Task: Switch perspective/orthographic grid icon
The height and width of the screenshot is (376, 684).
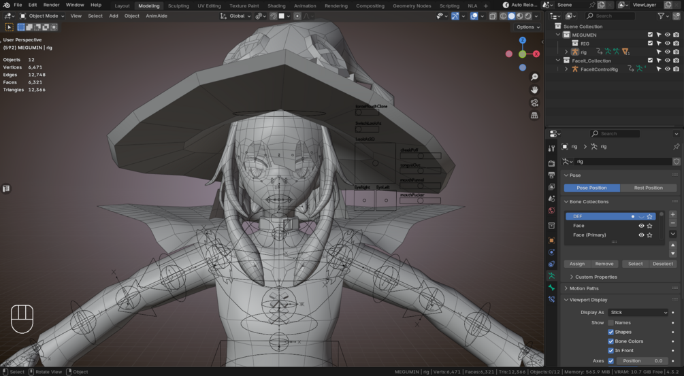Action: pos(534,116)
